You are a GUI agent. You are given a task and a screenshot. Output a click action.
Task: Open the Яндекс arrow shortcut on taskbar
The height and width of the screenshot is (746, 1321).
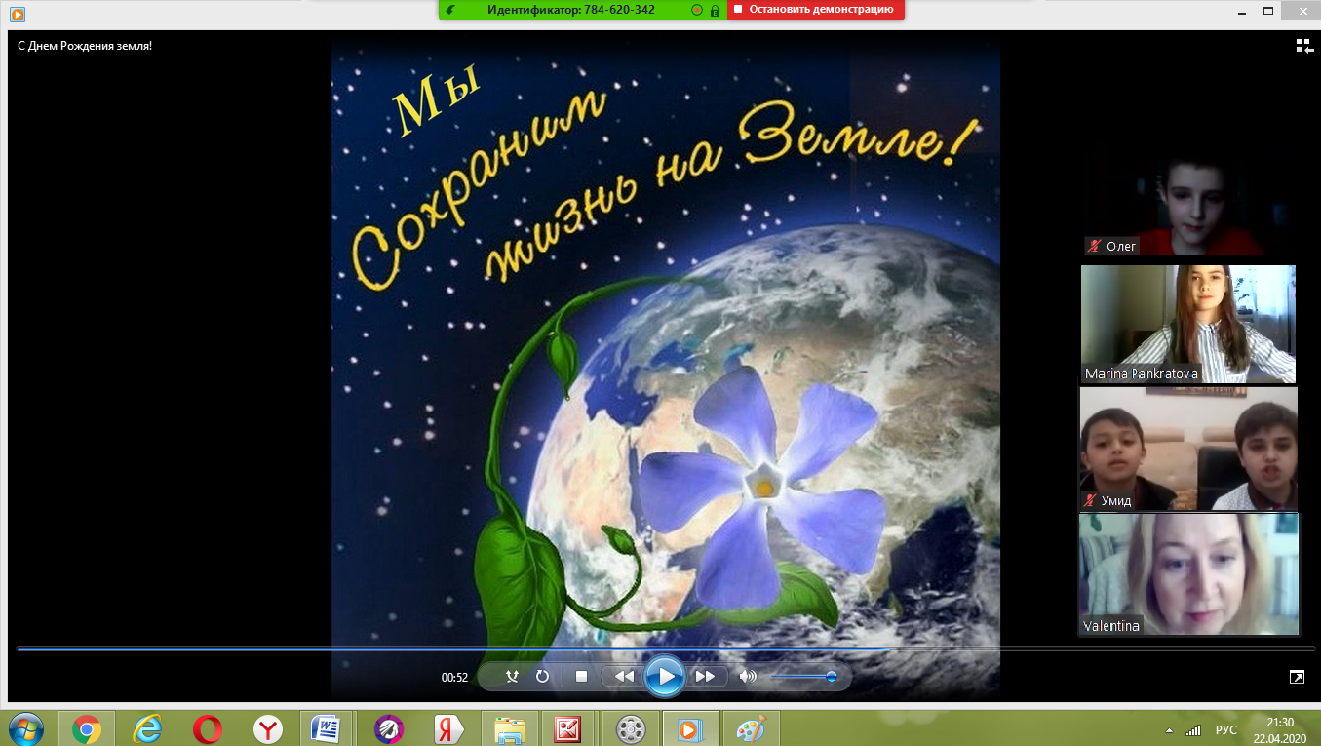(x=449, y=727)
